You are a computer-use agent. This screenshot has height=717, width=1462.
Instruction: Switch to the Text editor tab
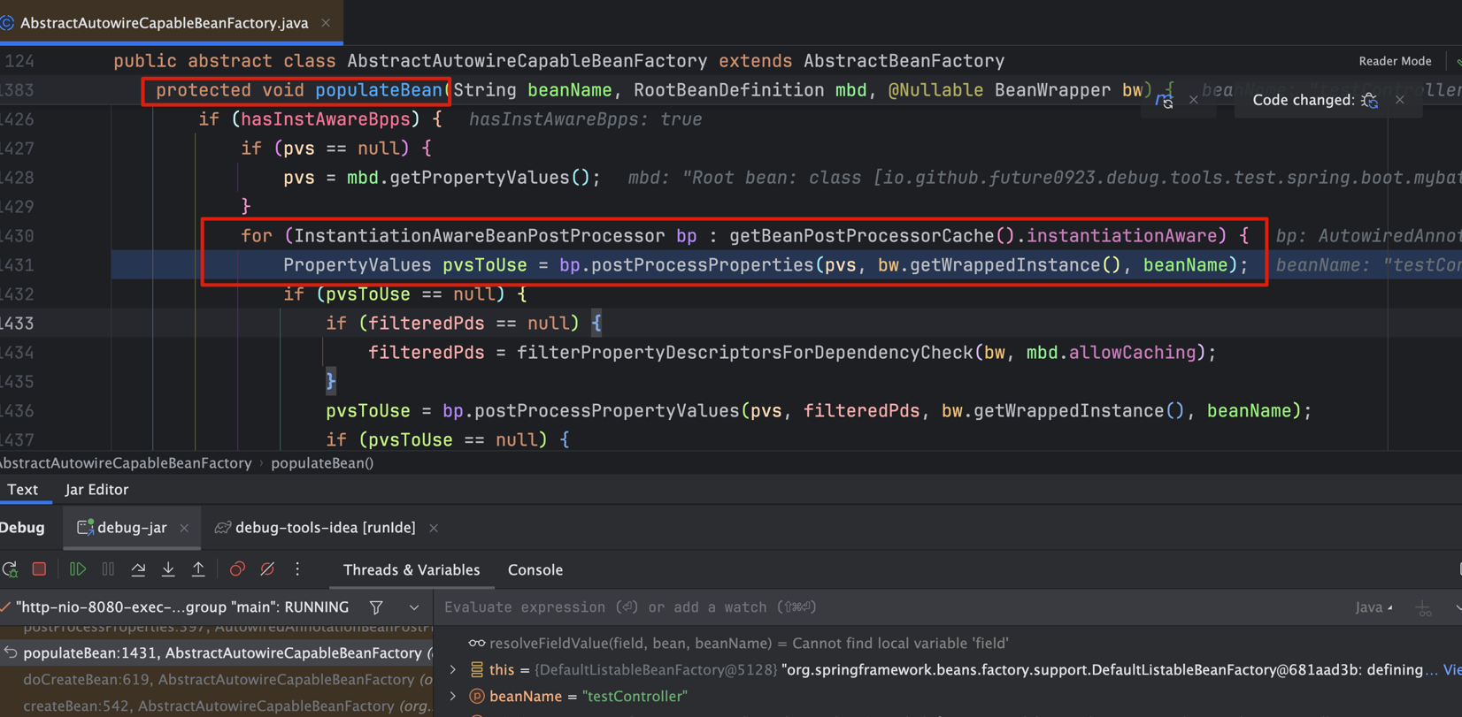[x=23, y=490]
